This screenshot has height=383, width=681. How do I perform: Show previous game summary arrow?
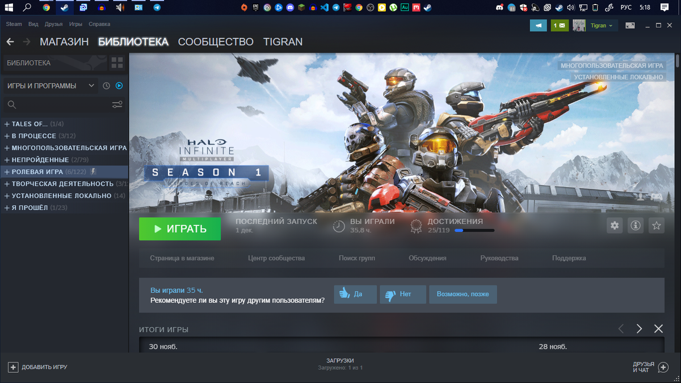(x=621, y=329)
